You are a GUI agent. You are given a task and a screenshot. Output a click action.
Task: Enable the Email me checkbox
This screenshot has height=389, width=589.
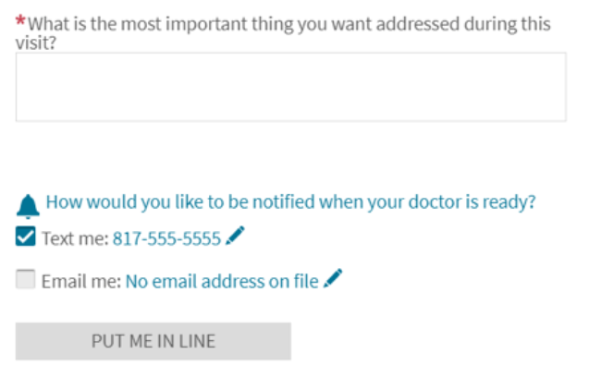coord(26,280)
